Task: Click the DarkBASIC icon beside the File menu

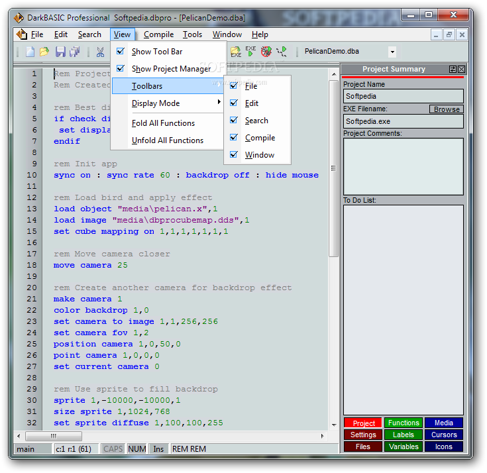Action: click(x=21, y=34)
